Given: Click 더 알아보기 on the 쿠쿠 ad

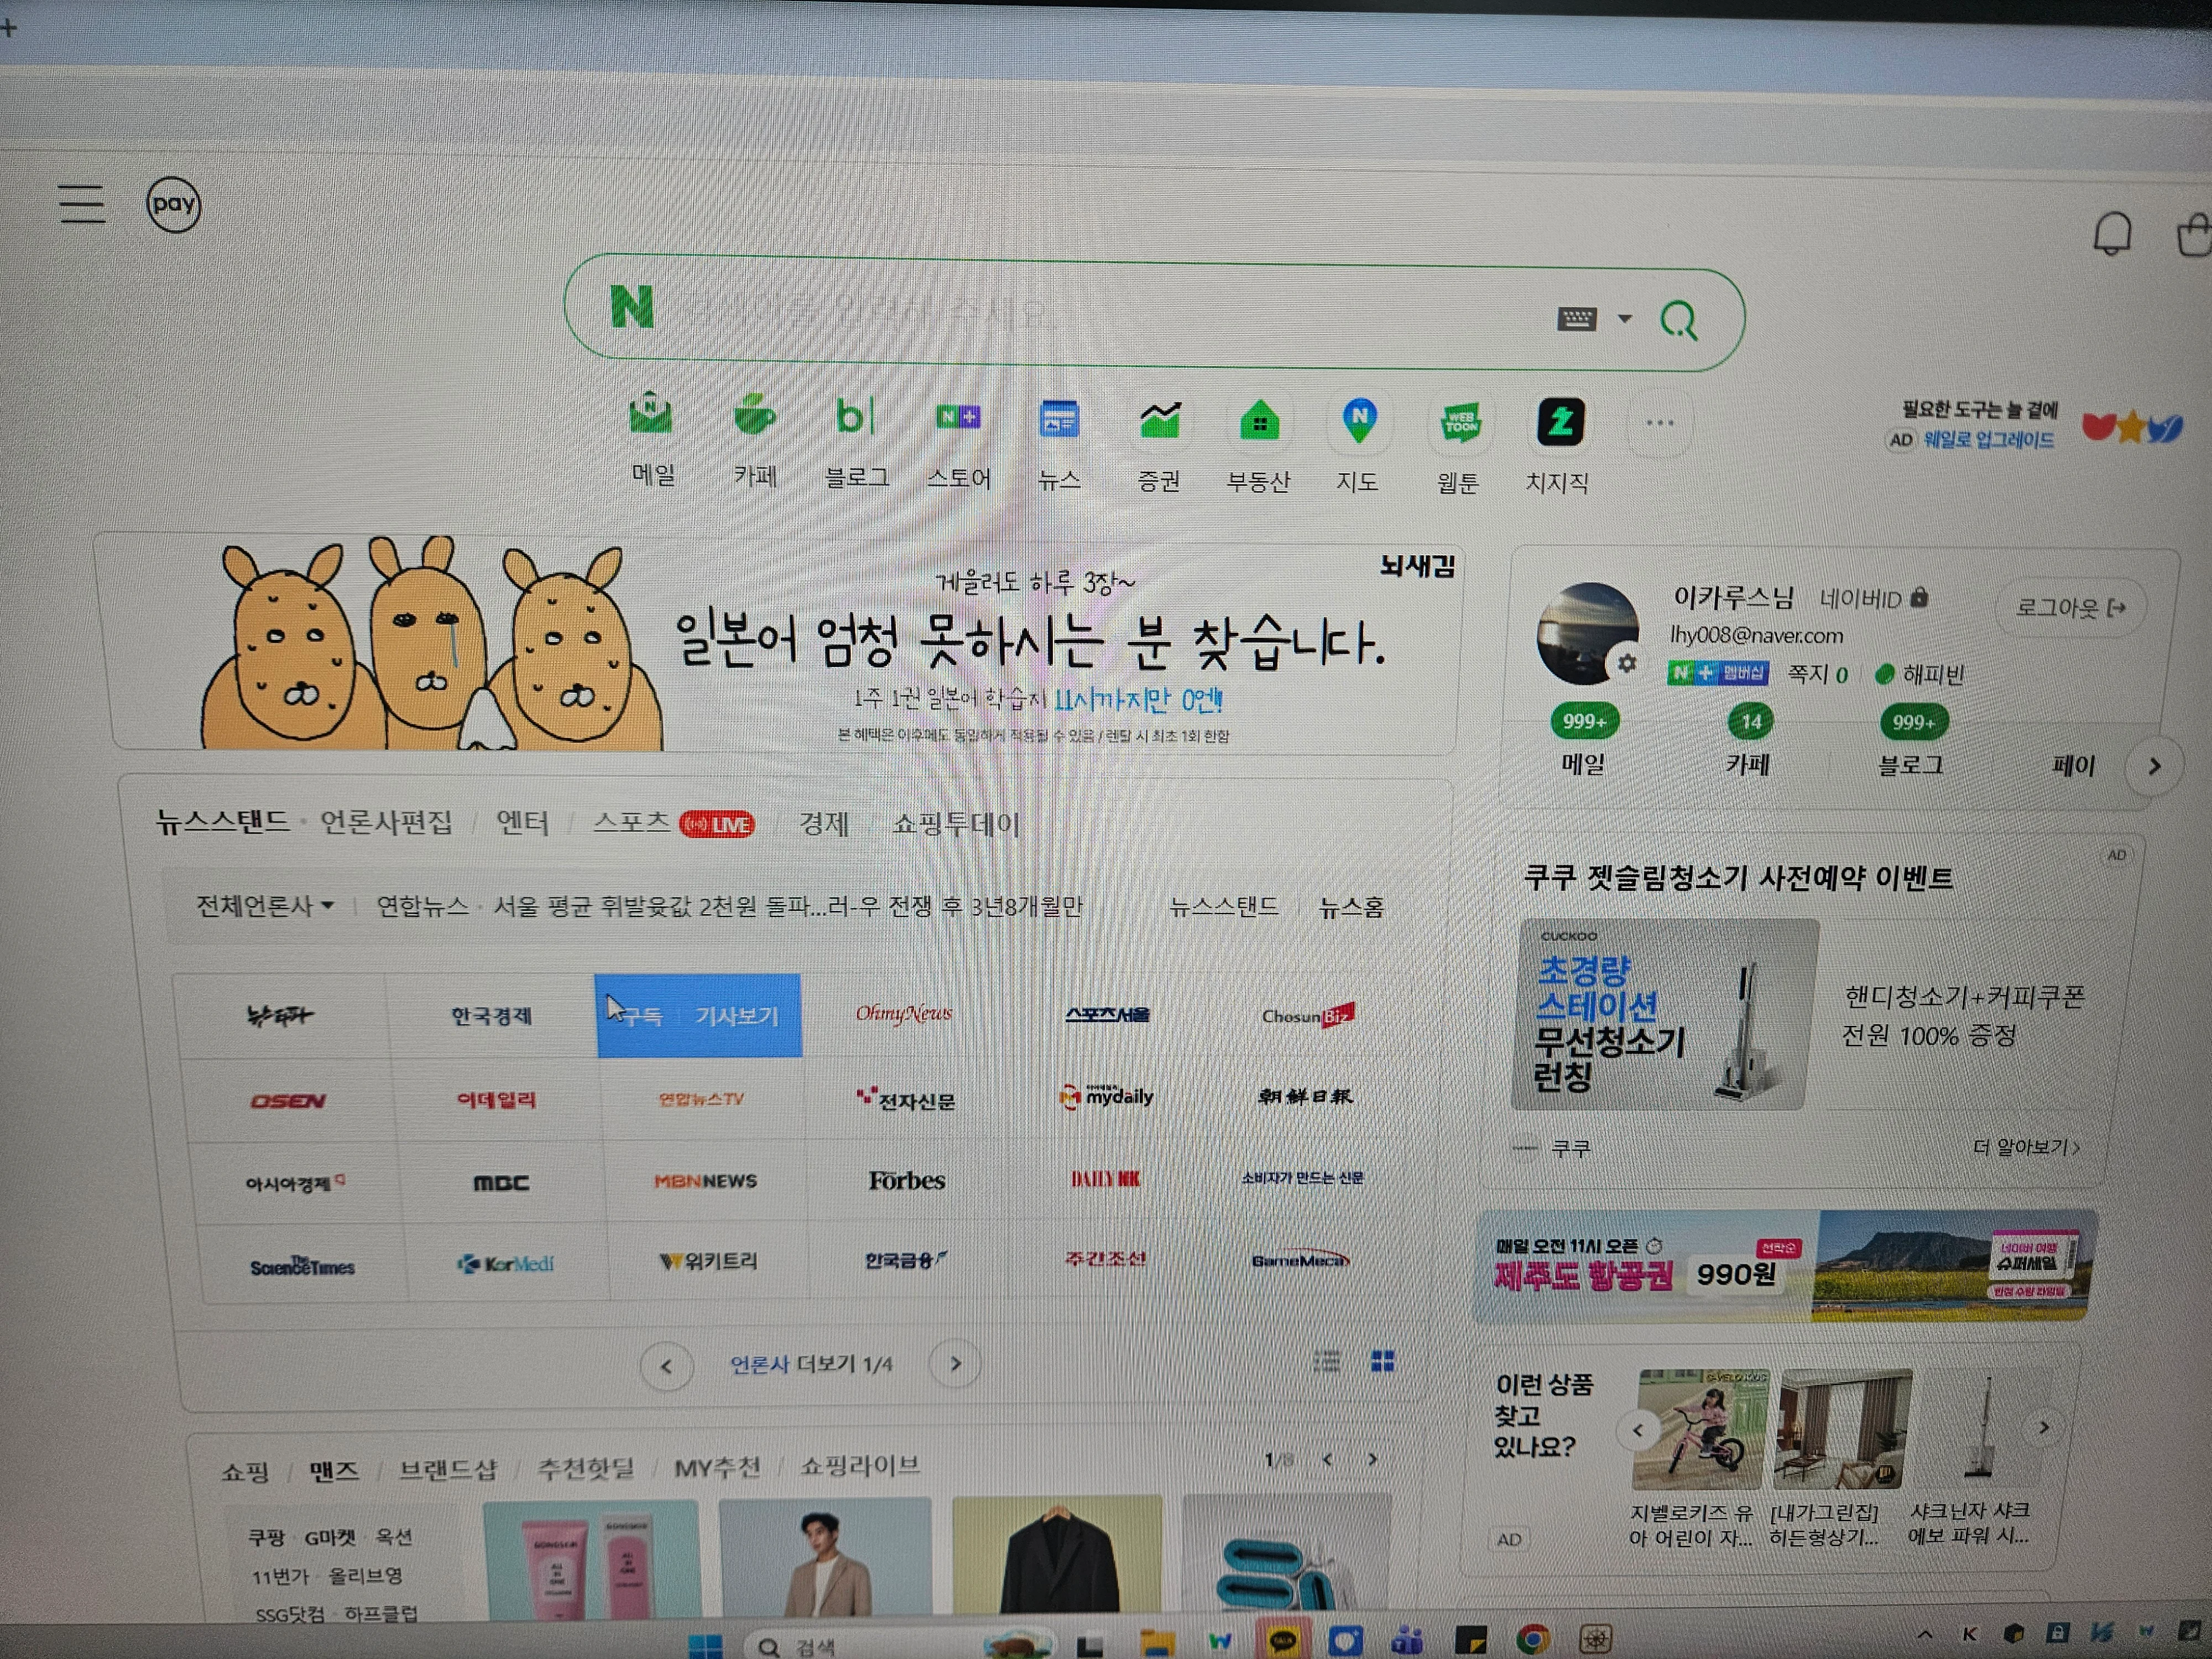Looking at the screenshot, I should 2027,1147.
